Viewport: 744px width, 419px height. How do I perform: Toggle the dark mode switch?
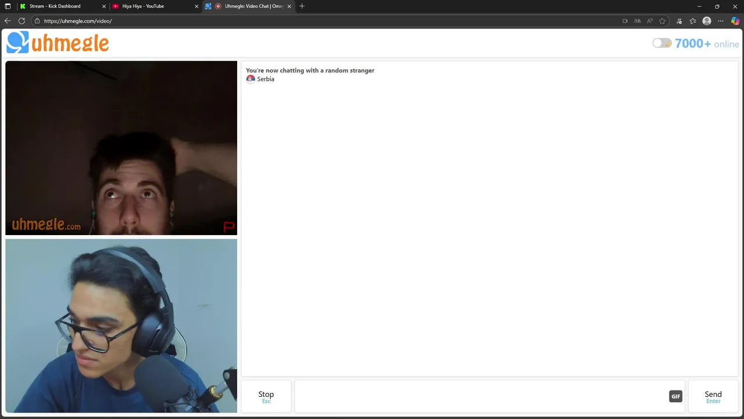tap(662, 43)
